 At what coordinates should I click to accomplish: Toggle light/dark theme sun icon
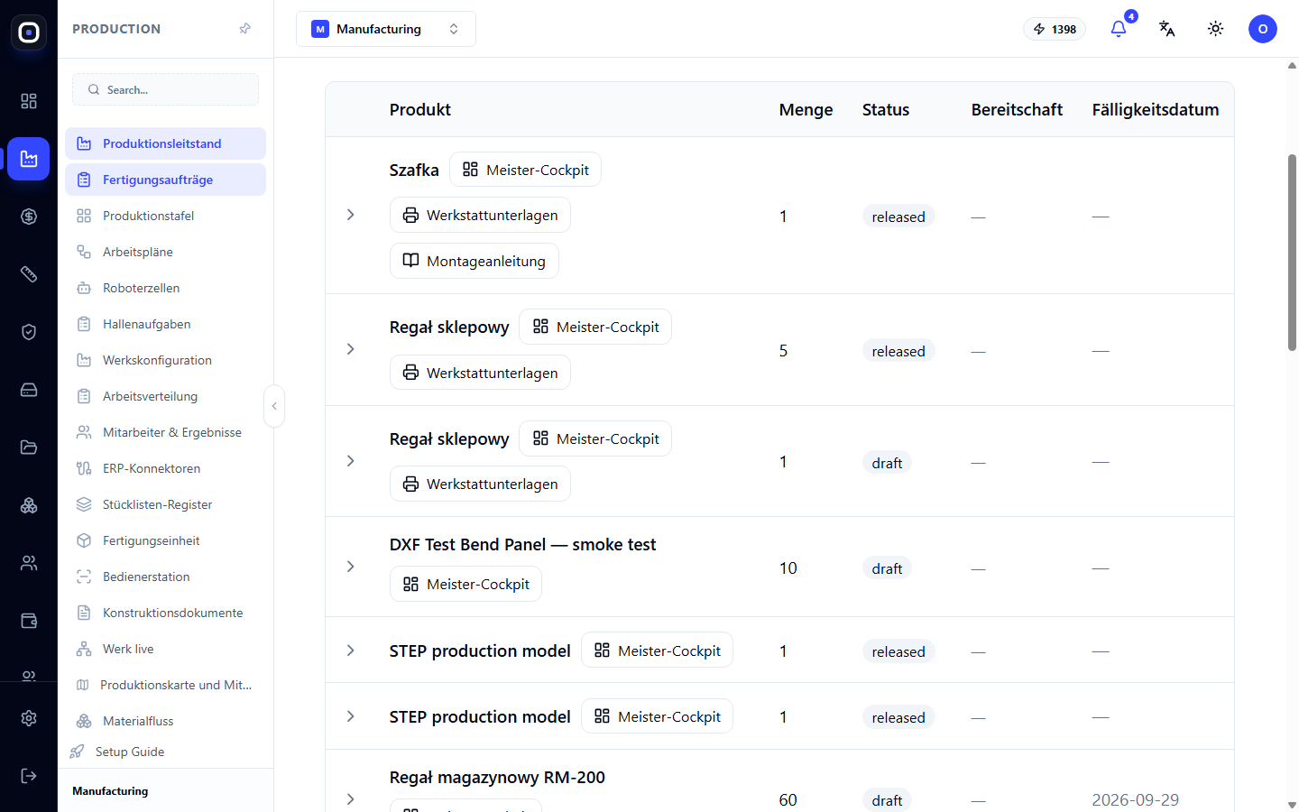point(1216,29)
